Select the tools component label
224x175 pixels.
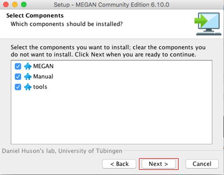(x=40, y=87)
